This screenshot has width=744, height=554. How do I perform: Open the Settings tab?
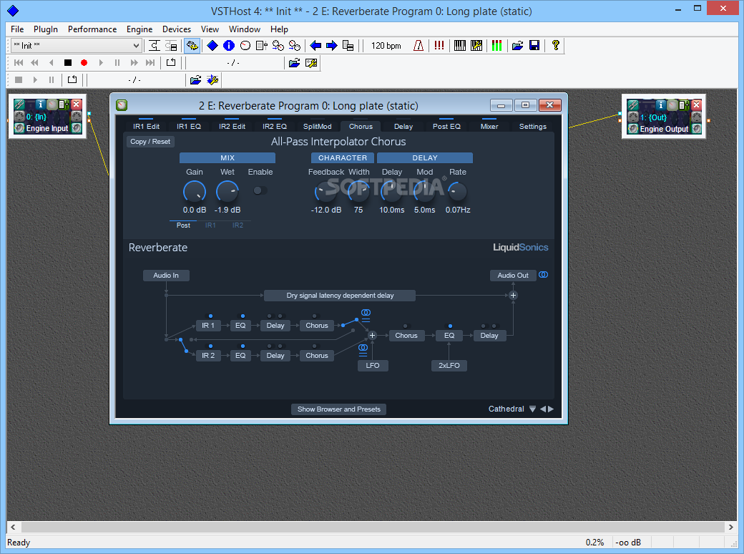pos(533,126)
